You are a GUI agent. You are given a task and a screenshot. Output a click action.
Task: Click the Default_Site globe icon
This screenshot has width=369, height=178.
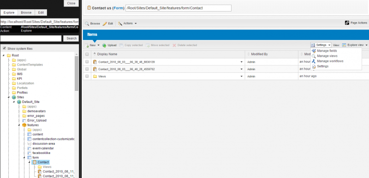pos(19,102)
